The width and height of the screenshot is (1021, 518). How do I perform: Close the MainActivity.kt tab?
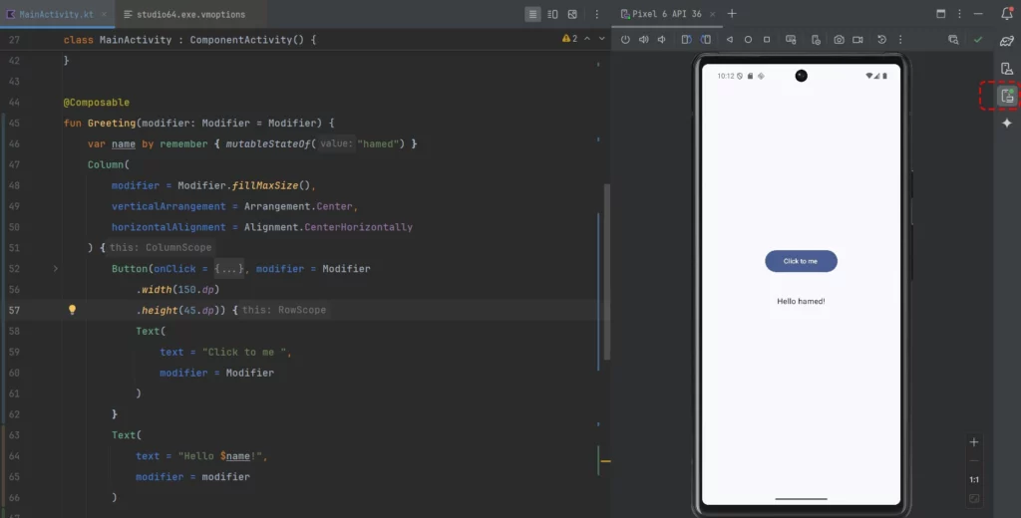tap(104, 14)
